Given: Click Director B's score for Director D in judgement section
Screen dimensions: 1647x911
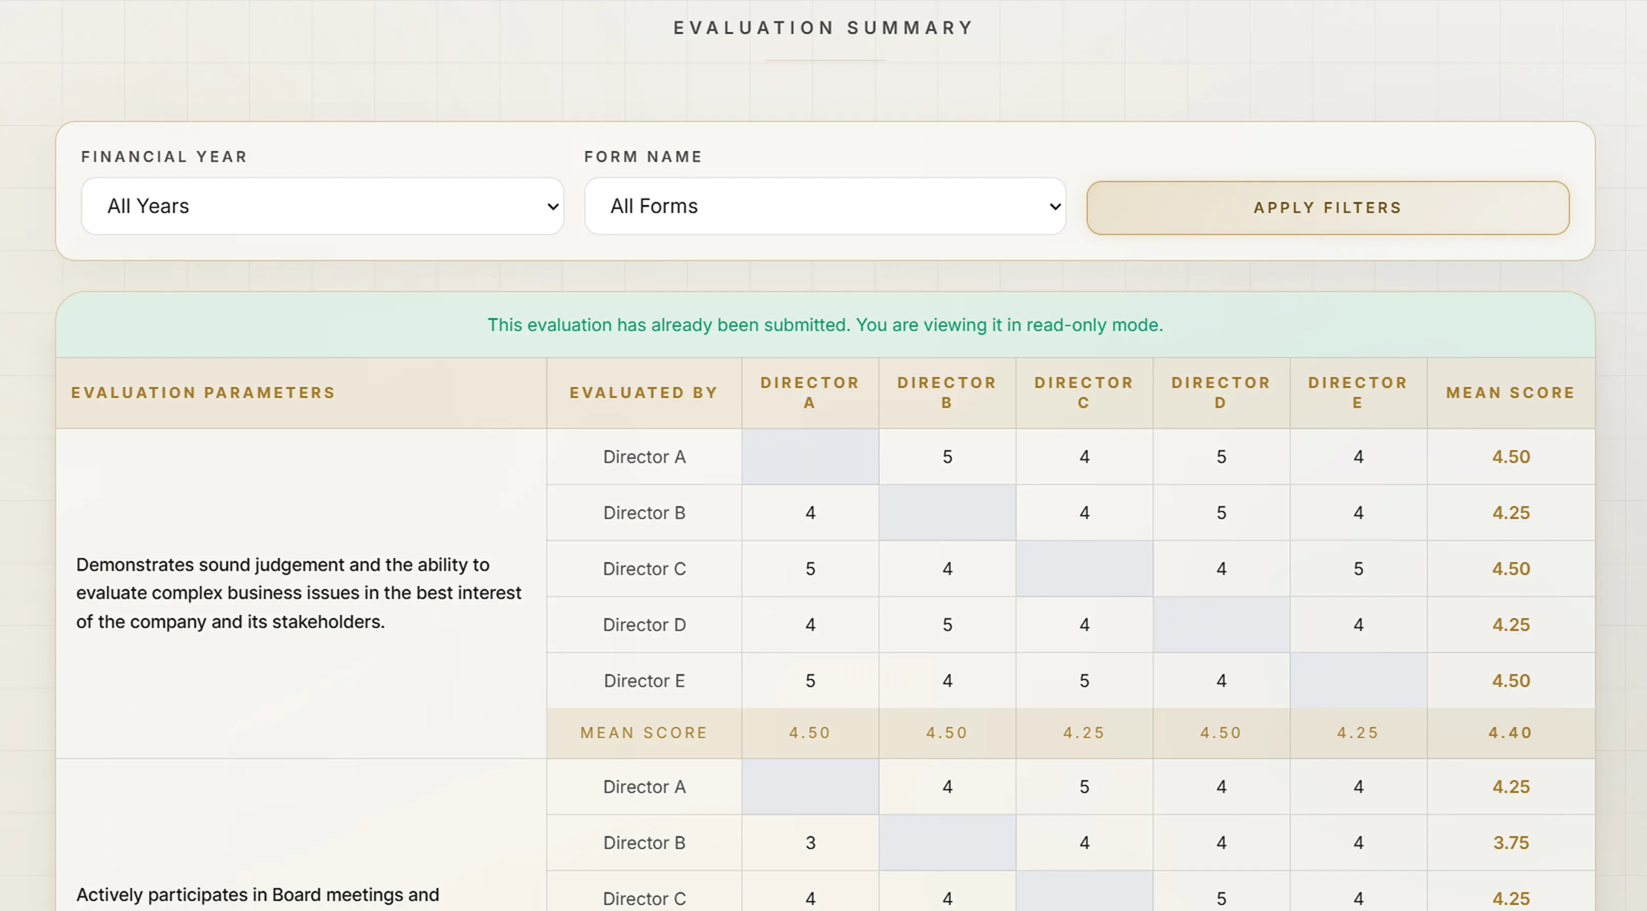Looking at the screenshot, I should coord(1220,513).
